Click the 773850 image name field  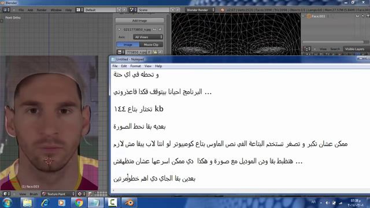[x=136, y=52]
